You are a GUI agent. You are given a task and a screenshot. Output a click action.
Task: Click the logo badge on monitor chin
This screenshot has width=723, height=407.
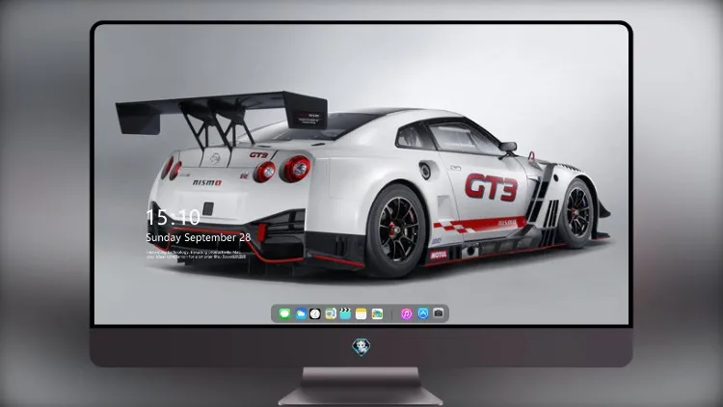361,347
